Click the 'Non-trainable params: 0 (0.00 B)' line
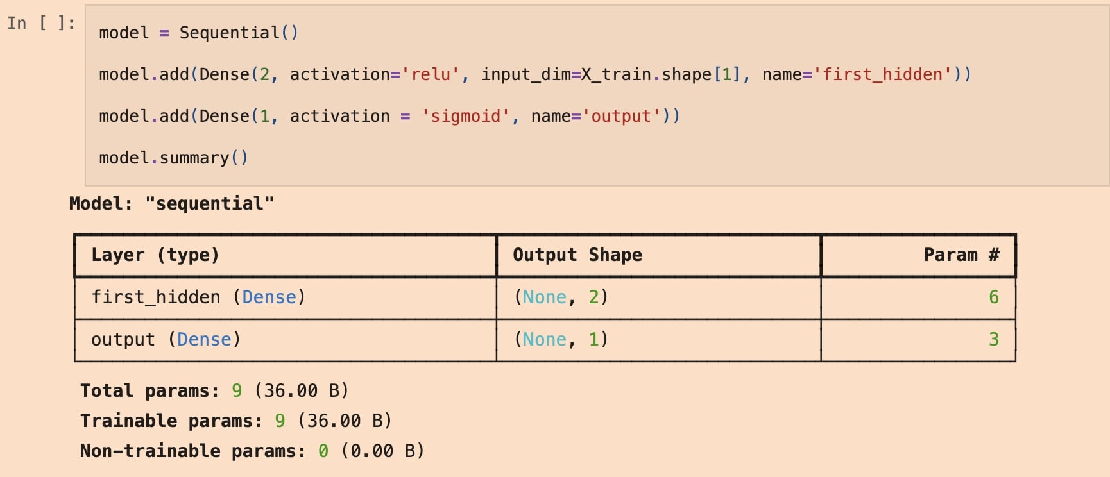 (252, 451)
